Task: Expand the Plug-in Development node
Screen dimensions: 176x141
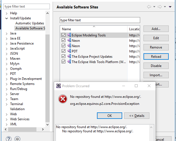Action: [7, 79]
